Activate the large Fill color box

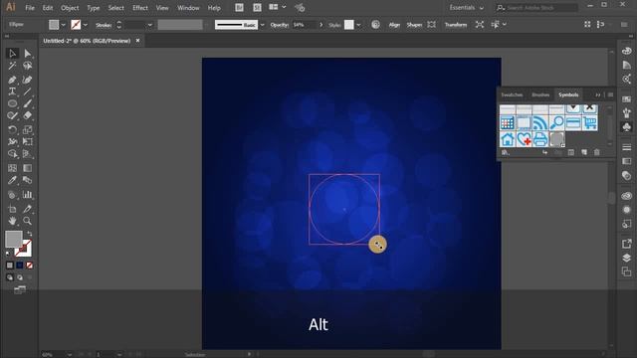click(13, 239)
